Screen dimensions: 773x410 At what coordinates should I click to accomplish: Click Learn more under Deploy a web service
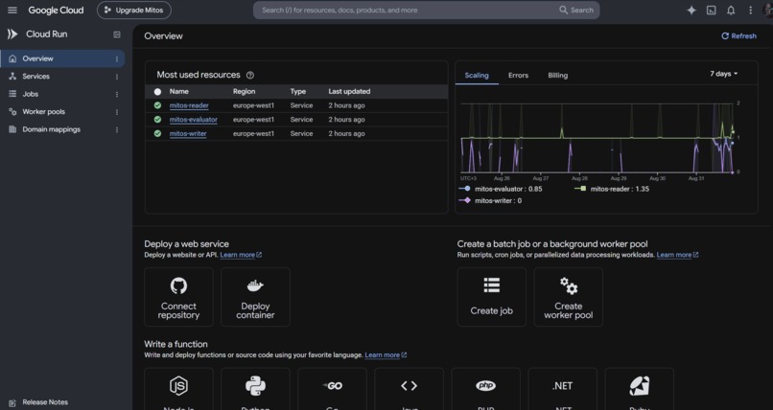point(241,255)
